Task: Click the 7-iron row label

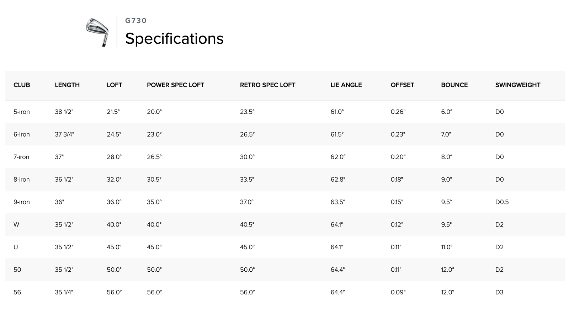Action: tap(21, 157)
